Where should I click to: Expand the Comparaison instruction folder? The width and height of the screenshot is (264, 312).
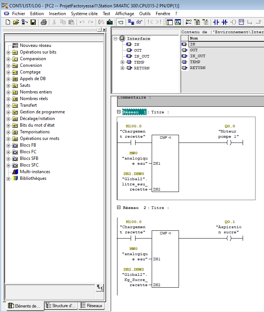click(8, 59)
